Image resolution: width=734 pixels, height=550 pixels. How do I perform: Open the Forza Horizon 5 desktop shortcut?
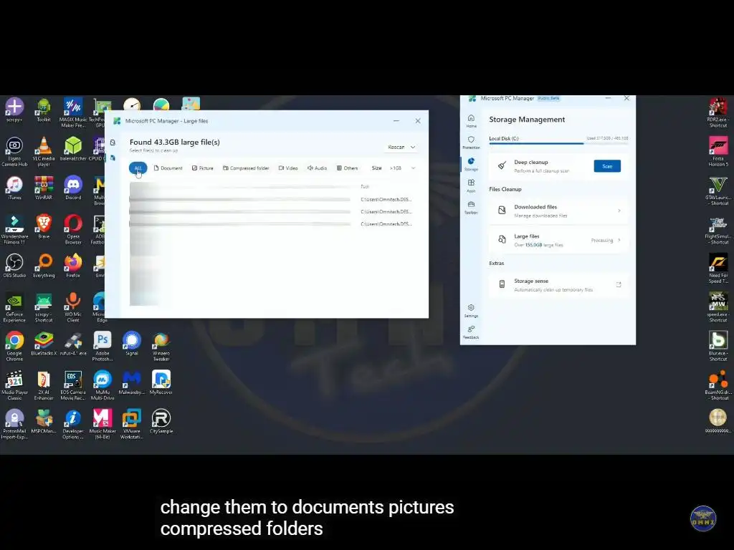(718, 152)
